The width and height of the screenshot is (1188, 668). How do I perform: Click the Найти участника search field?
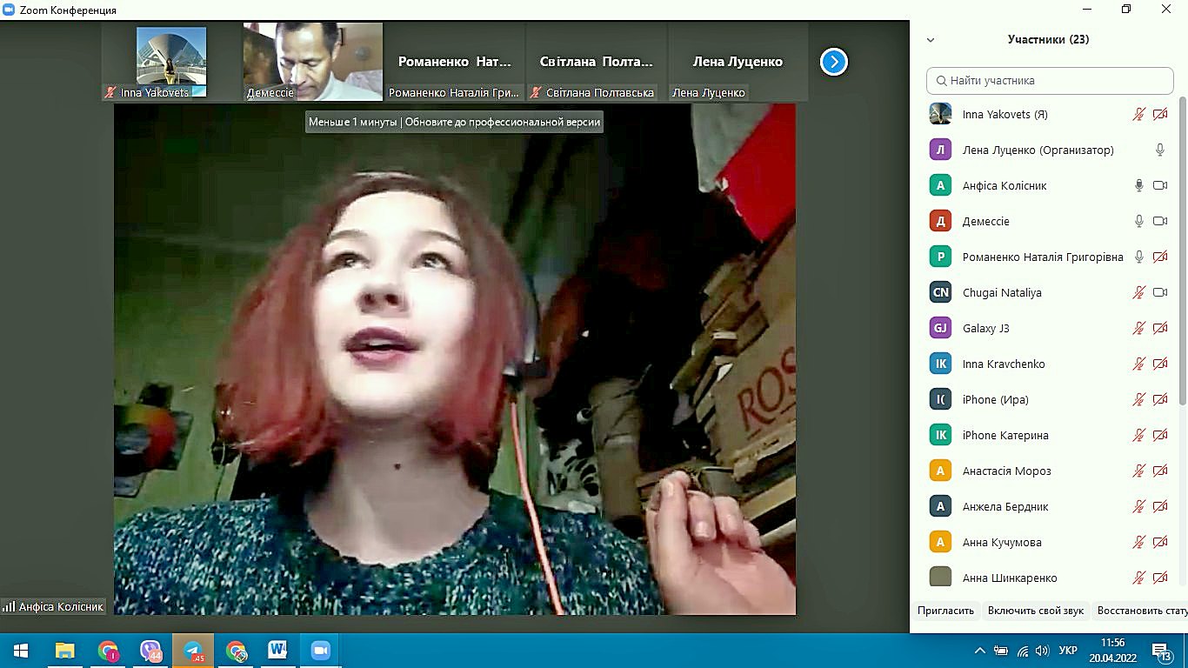click(1050, 80)
